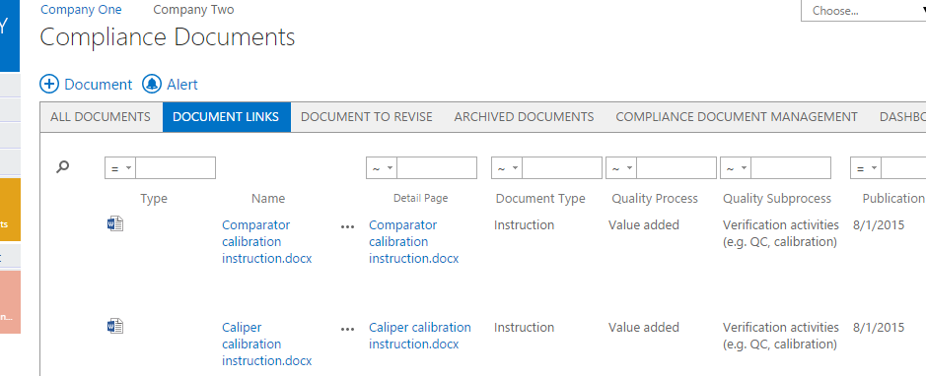This screenshot has width=926, height=376.
Task: Click Word file icon for Comparator calibration row
Action: (x=115, y=224)
